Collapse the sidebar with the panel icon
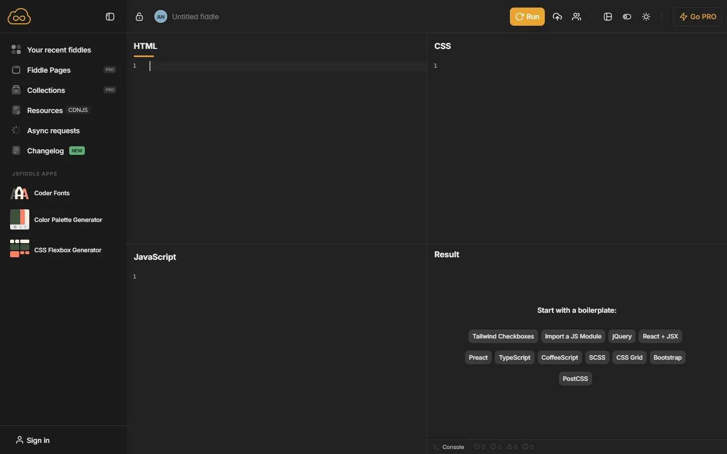Viewport: 727px width, 454px height. (110, 17)
